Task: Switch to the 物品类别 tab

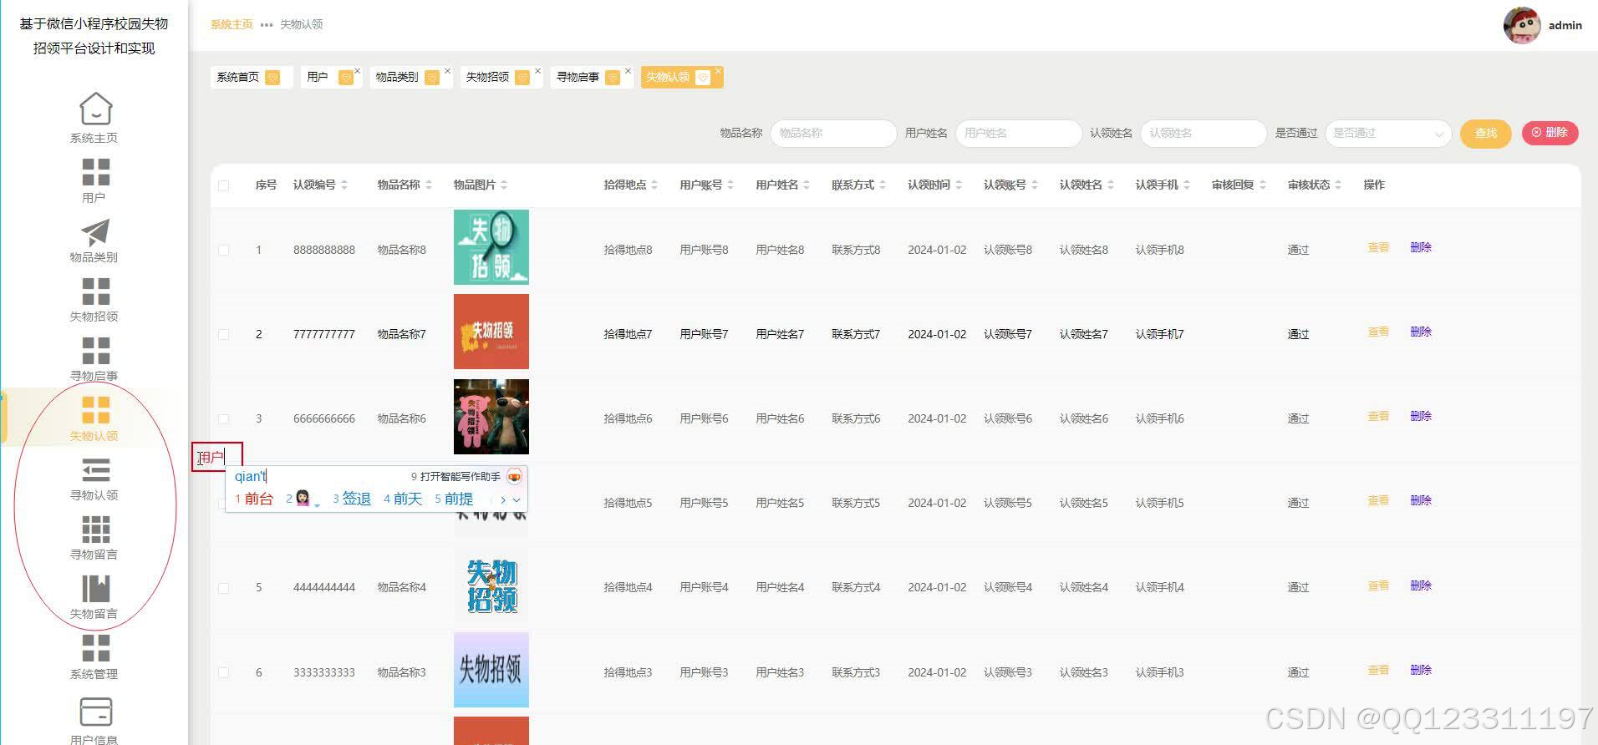Action: coord(407,77)
